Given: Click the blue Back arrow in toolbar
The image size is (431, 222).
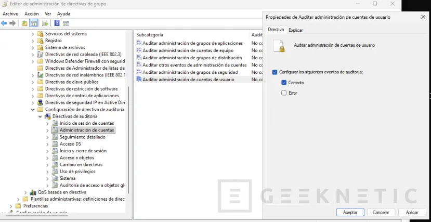Looking at the screenshot, I should tap(4, 23).
